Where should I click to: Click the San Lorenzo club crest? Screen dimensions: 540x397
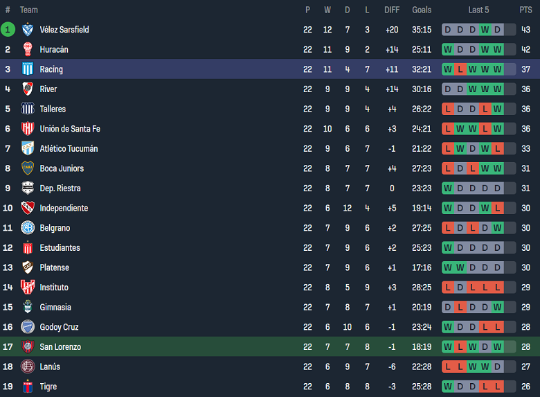28,346
